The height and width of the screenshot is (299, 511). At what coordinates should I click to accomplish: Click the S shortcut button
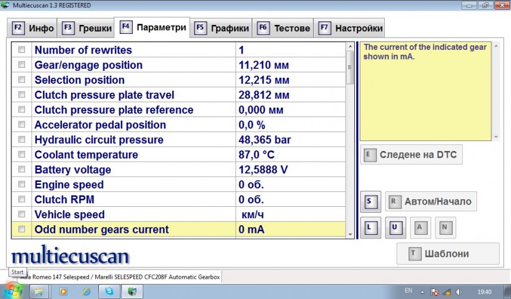click(x=370, y=202)
